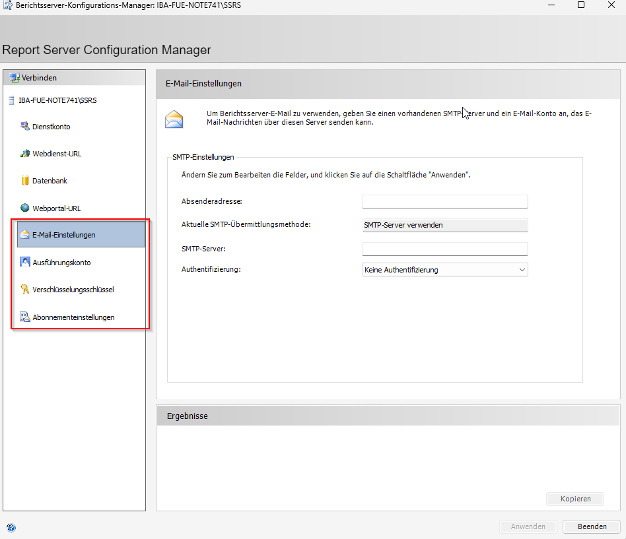Click the Webdienst-URL globe icon

25,154
